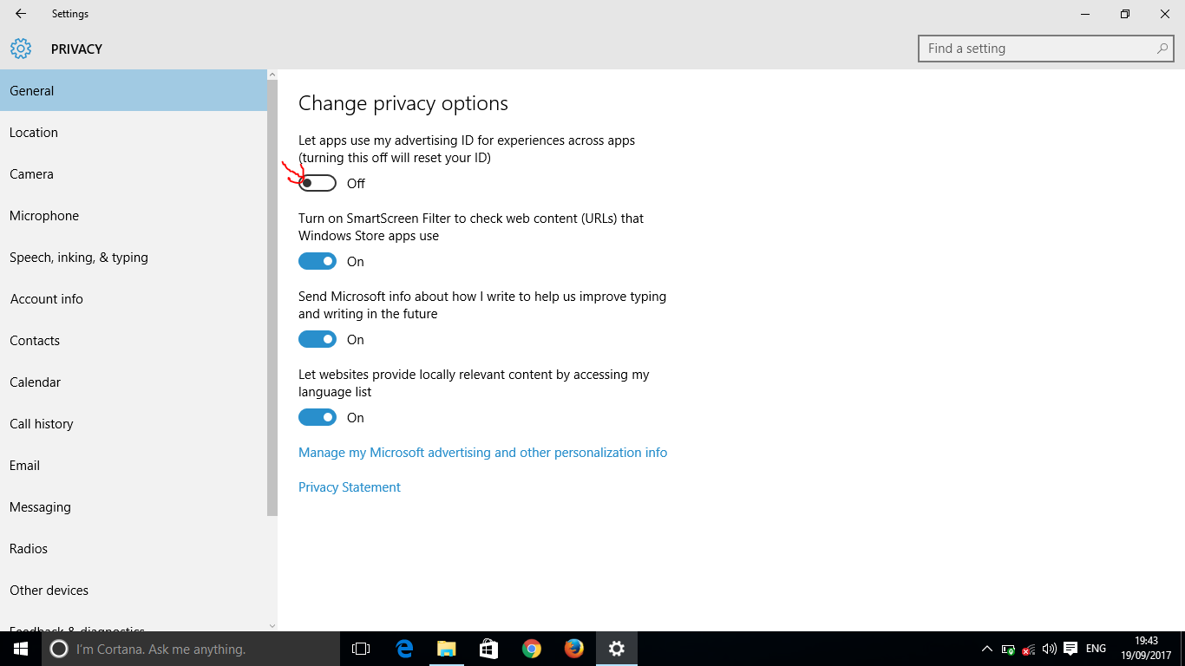Switch to the Location privacy section
Screen dimensions: 1185x666
(34, 132)
